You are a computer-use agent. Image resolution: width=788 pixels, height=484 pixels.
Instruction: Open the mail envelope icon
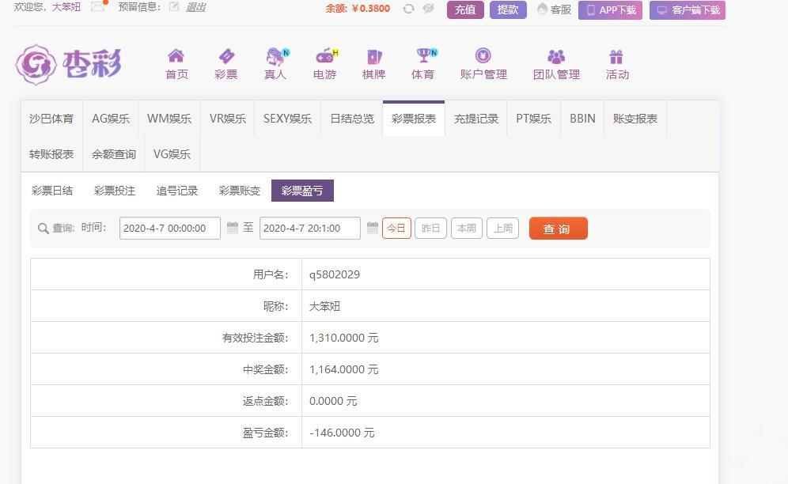(98, 7)
